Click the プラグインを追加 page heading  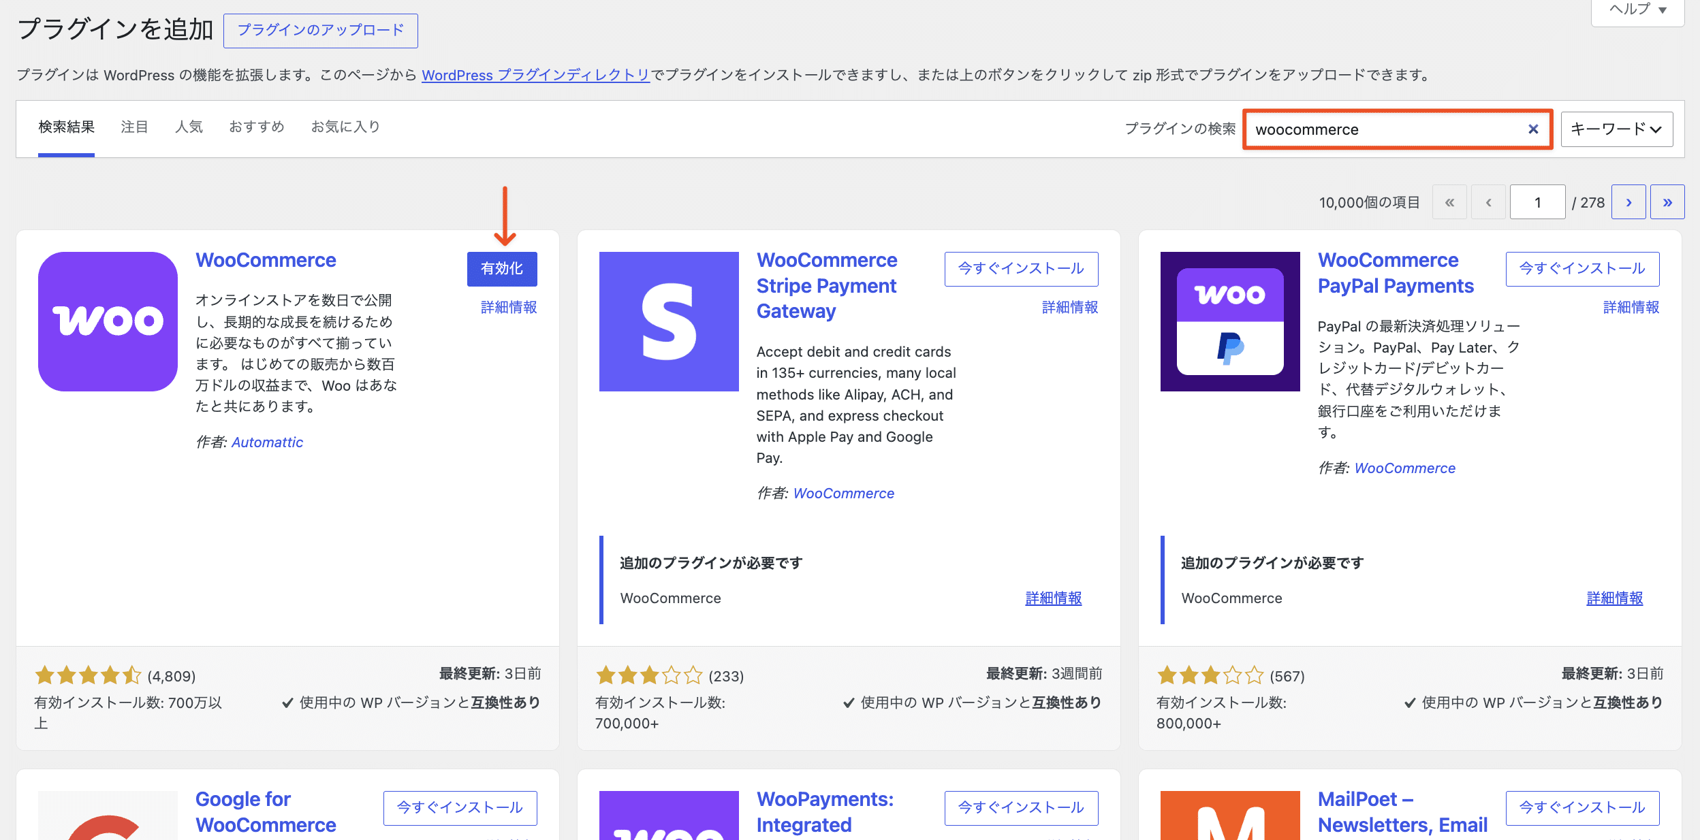[x=115, y=30]
